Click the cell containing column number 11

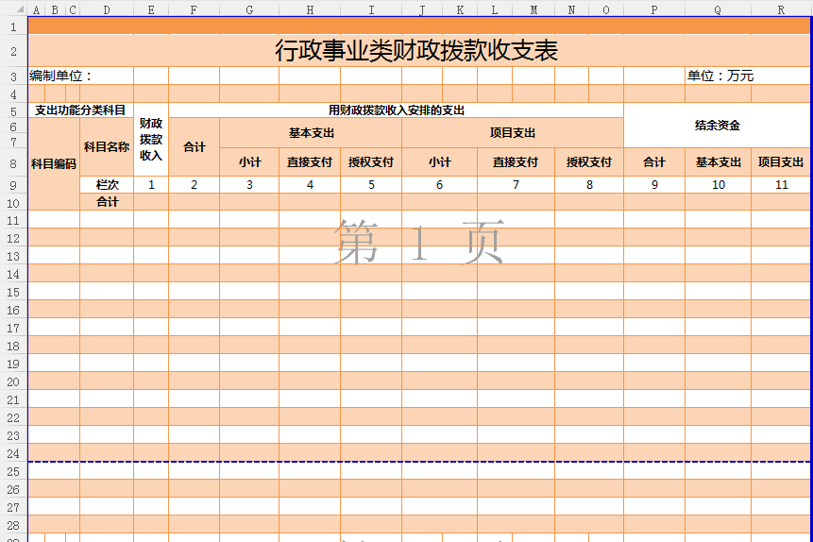click(781, 185)
